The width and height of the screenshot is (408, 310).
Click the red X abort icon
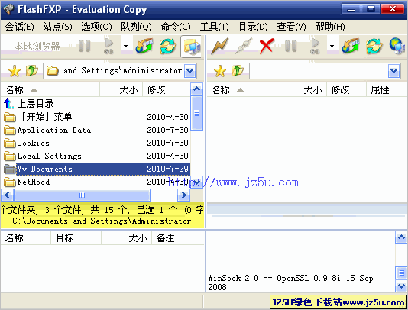point(267,46)
